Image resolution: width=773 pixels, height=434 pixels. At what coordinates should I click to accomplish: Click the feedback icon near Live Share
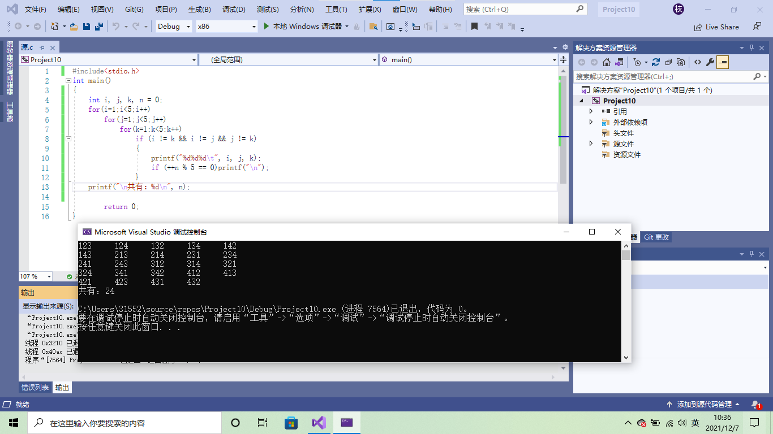coord(757,27)
